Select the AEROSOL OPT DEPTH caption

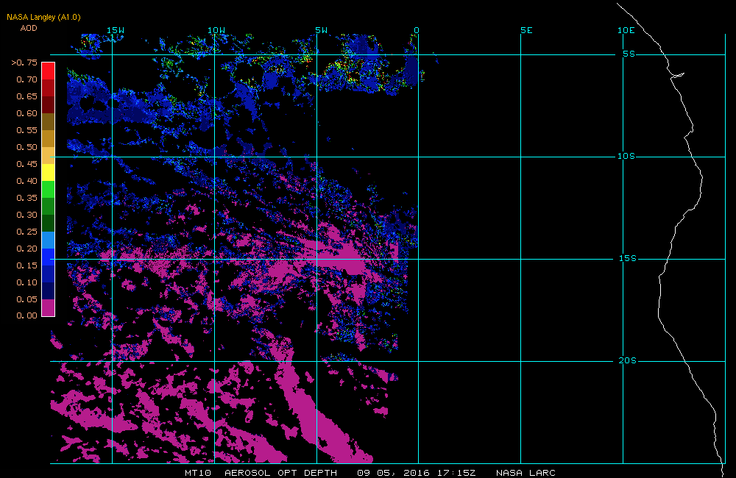pyautogui.click(x=280, y=473)
